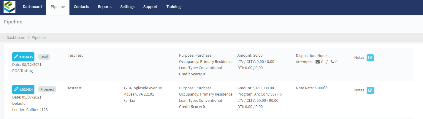Go to Contacts page

click(x=81, y=7)
